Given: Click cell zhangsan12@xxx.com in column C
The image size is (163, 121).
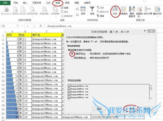Looking at the screenshot, I should [x=47, y=84].
